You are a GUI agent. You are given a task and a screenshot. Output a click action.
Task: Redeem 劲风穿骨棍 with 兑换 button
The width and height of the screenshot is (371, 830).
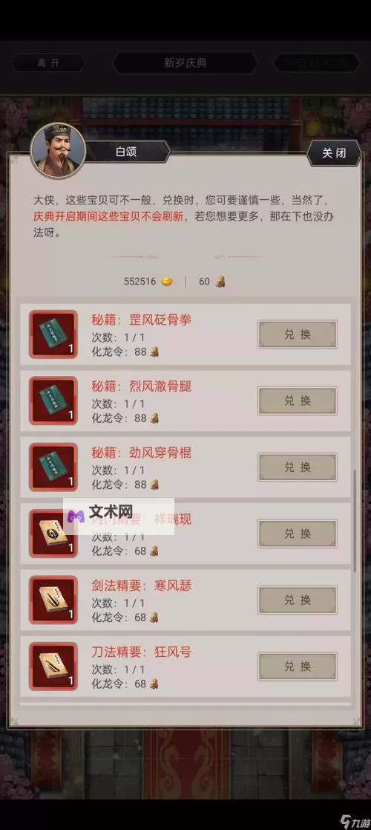click(297, 467)
